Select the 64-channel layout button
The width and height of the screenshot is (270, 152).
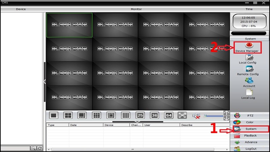[169, 115]
